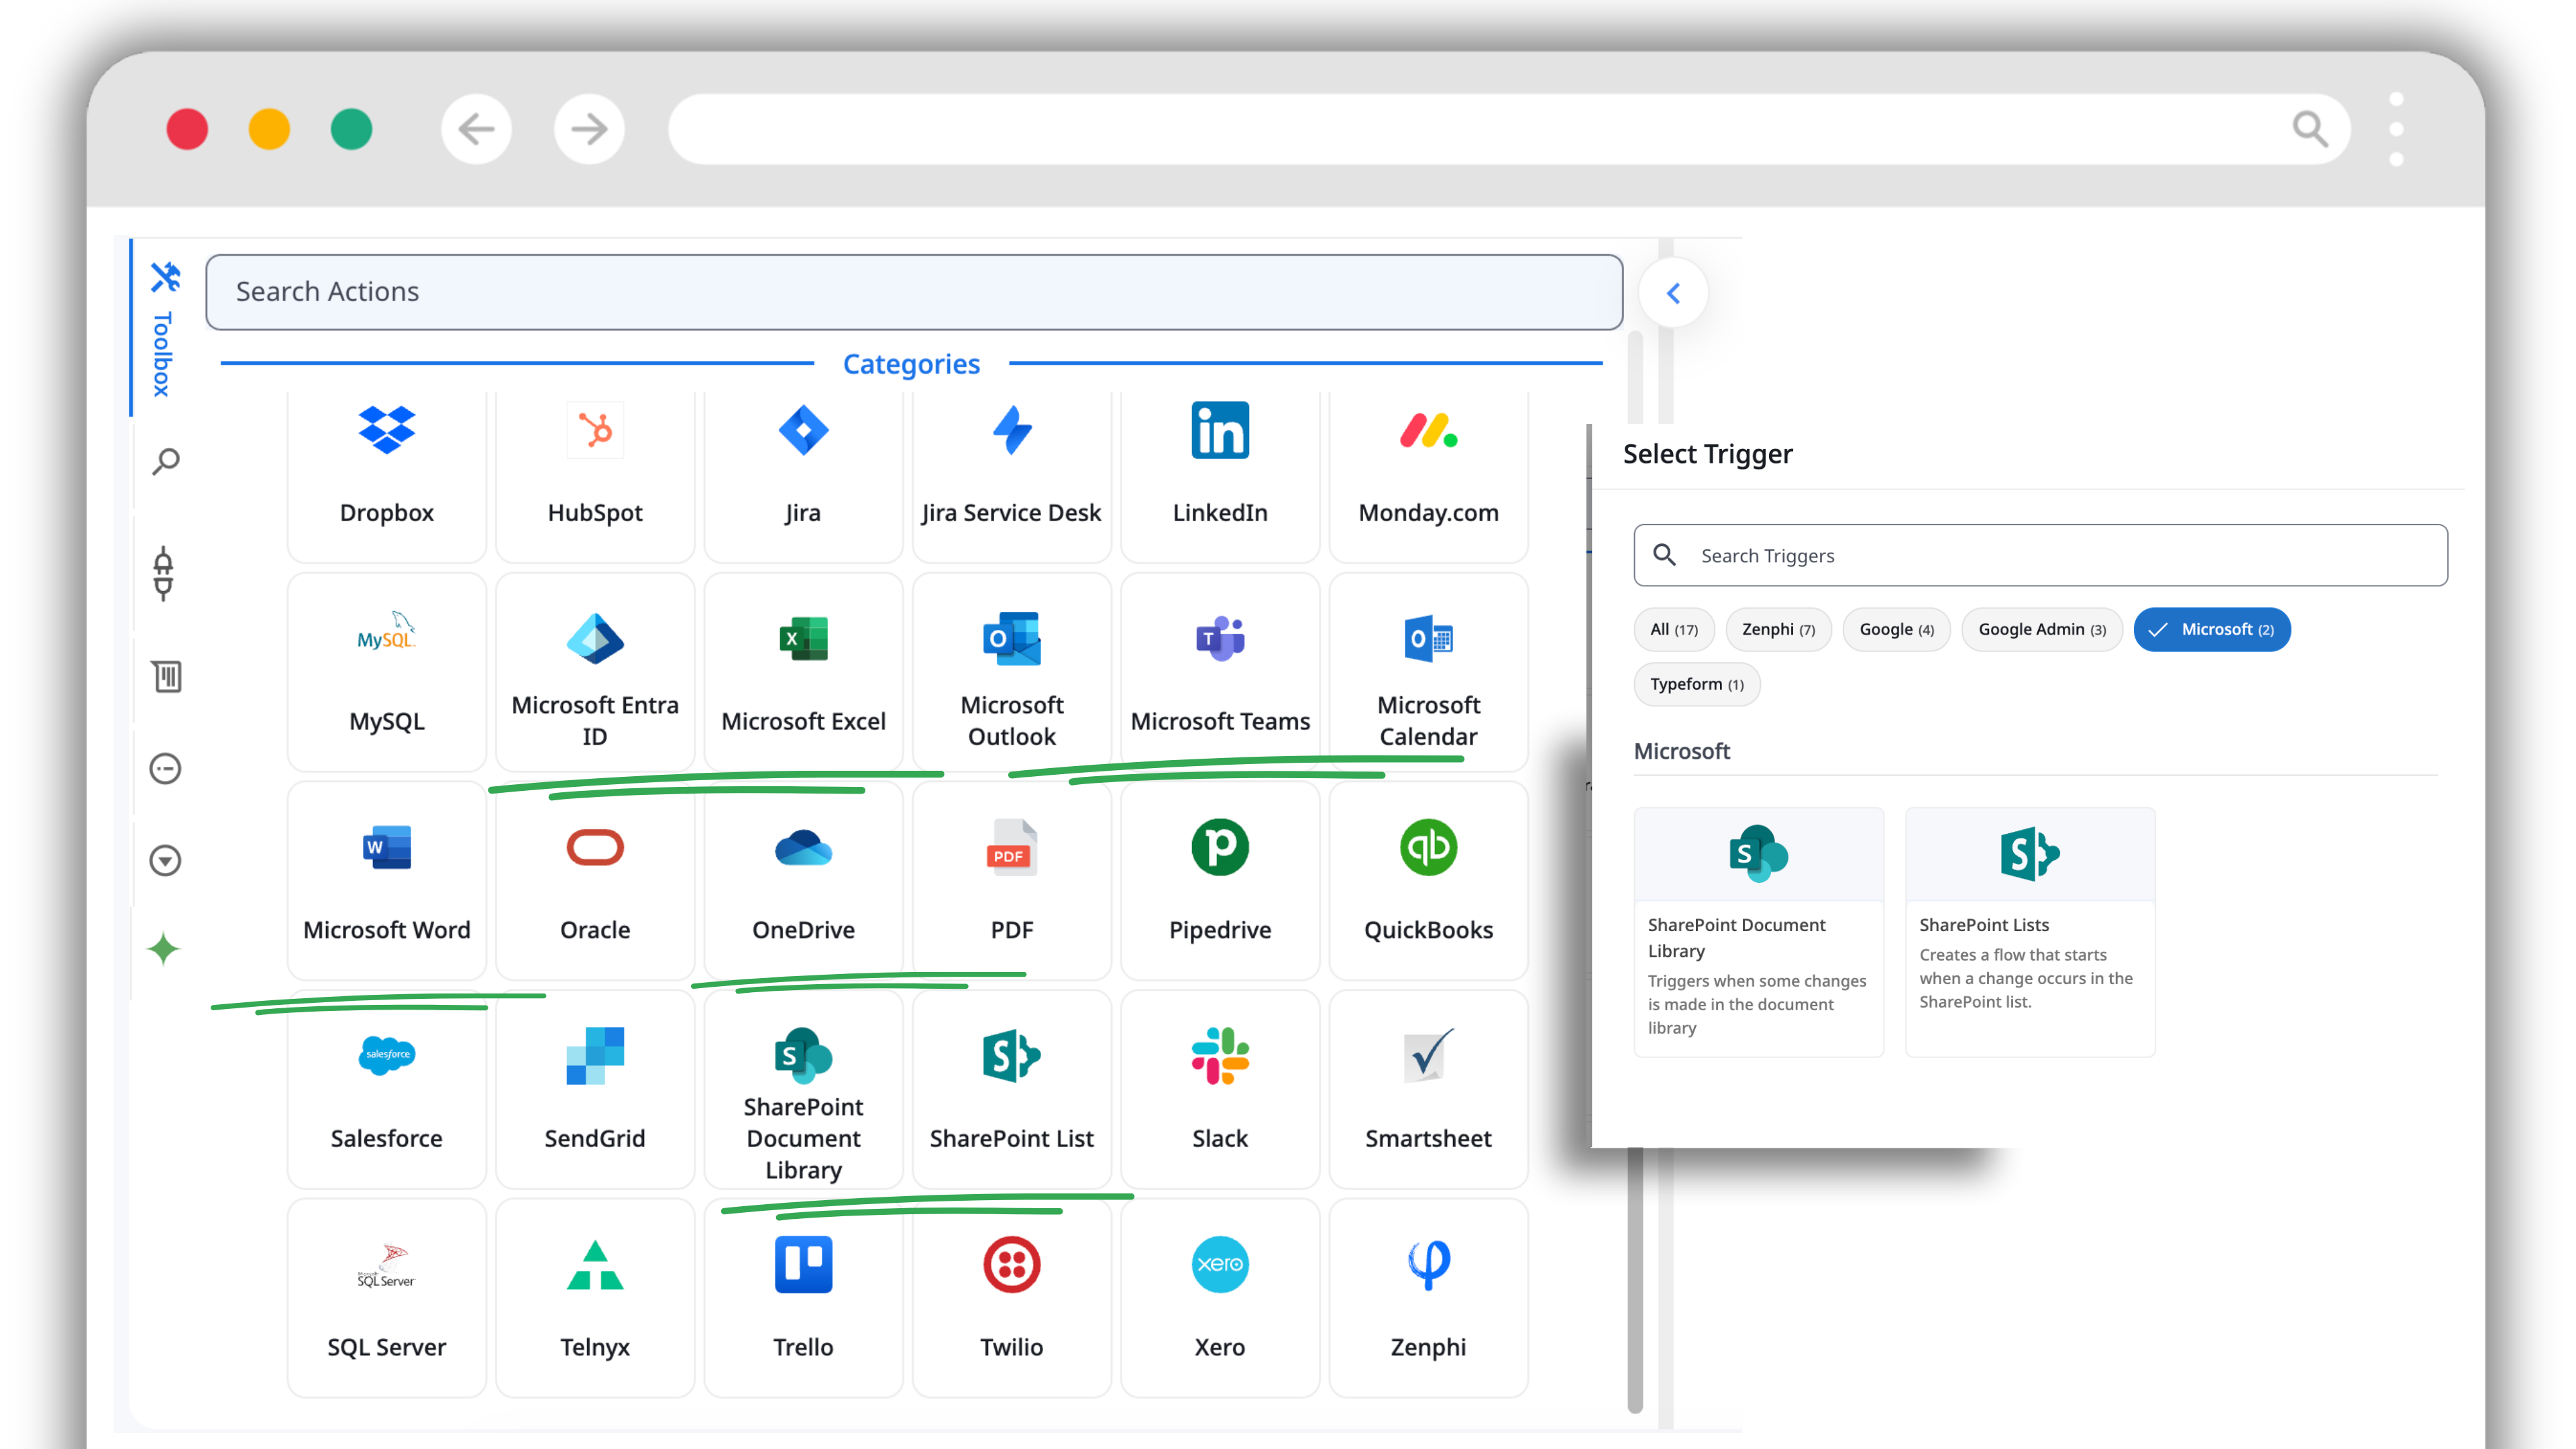Select the SharePoint Lists trigger card
The height and width of the screenshot is (1449, 2576).
click(2030, 932)
